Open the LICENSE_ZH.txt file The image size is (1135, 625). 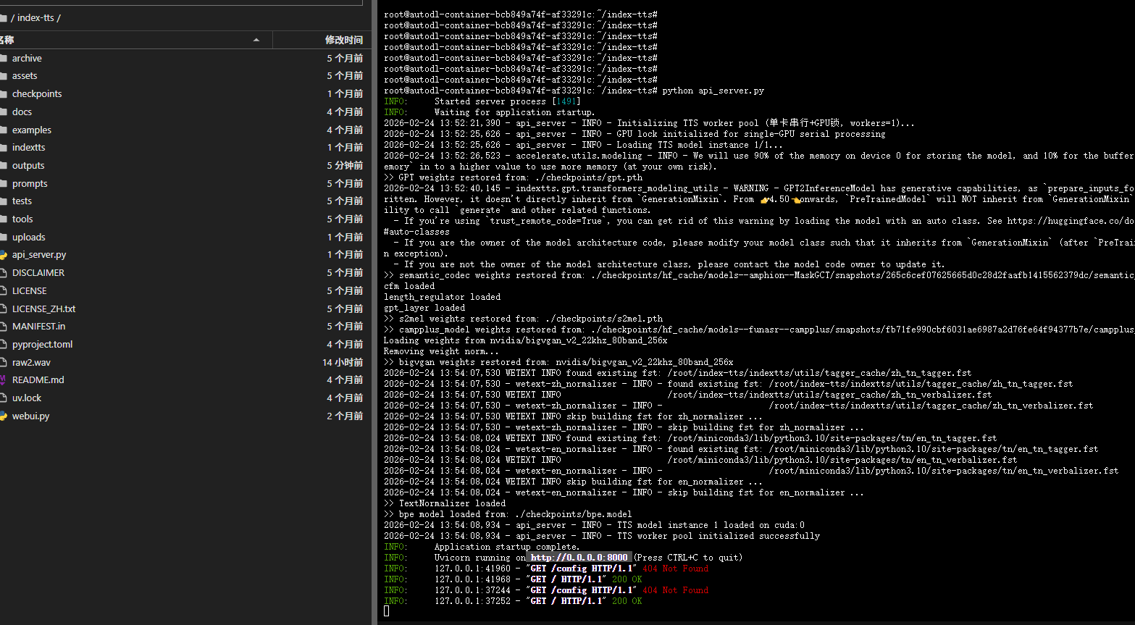point(43,309)
